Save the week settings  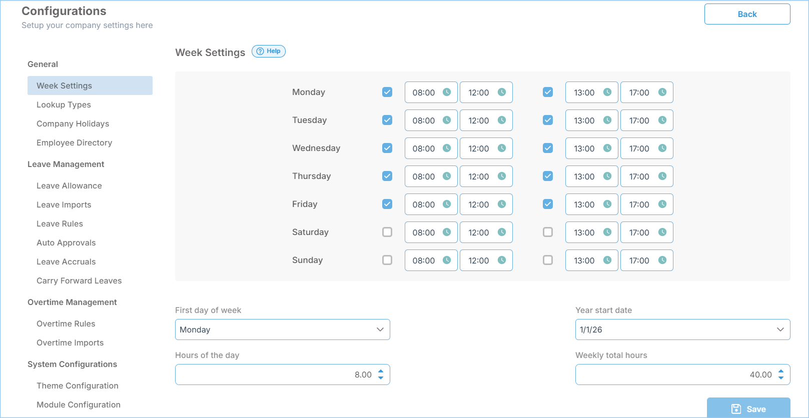pyautogui.click(x=748, y=408)
